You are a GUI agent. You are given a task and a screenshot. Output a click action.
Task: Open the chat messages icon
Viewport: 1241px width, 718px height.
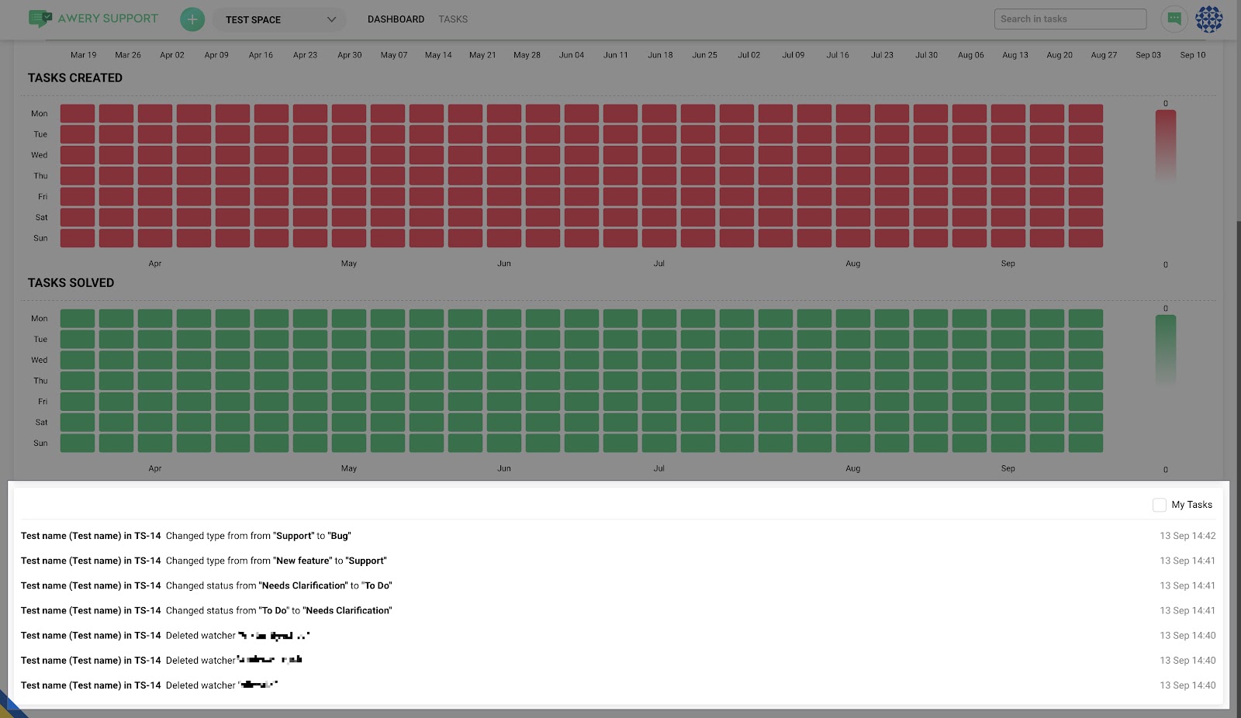pos(1174,19)
